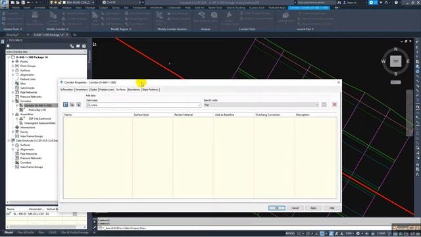Click the Toolspace phone-shaped icon
The height and width of the screenshot is (237, 421).
coord(72,46)
